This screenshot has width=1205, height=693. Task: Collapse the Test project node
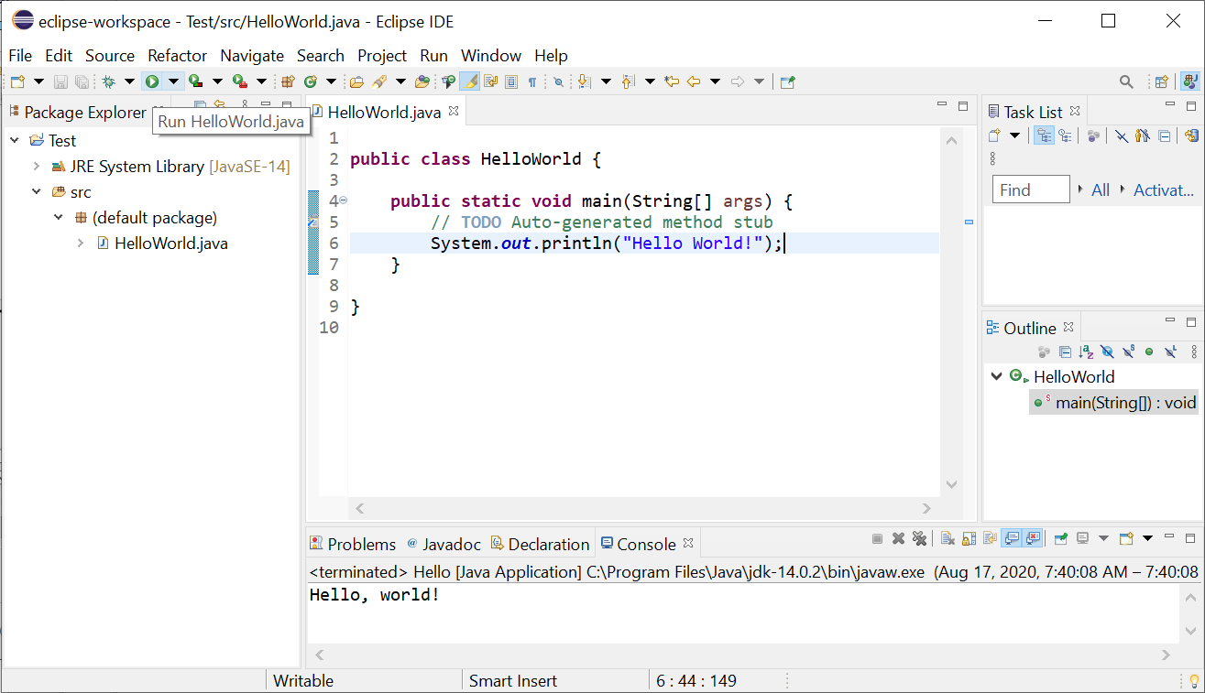pyautogui.click(x=15, y=140)
